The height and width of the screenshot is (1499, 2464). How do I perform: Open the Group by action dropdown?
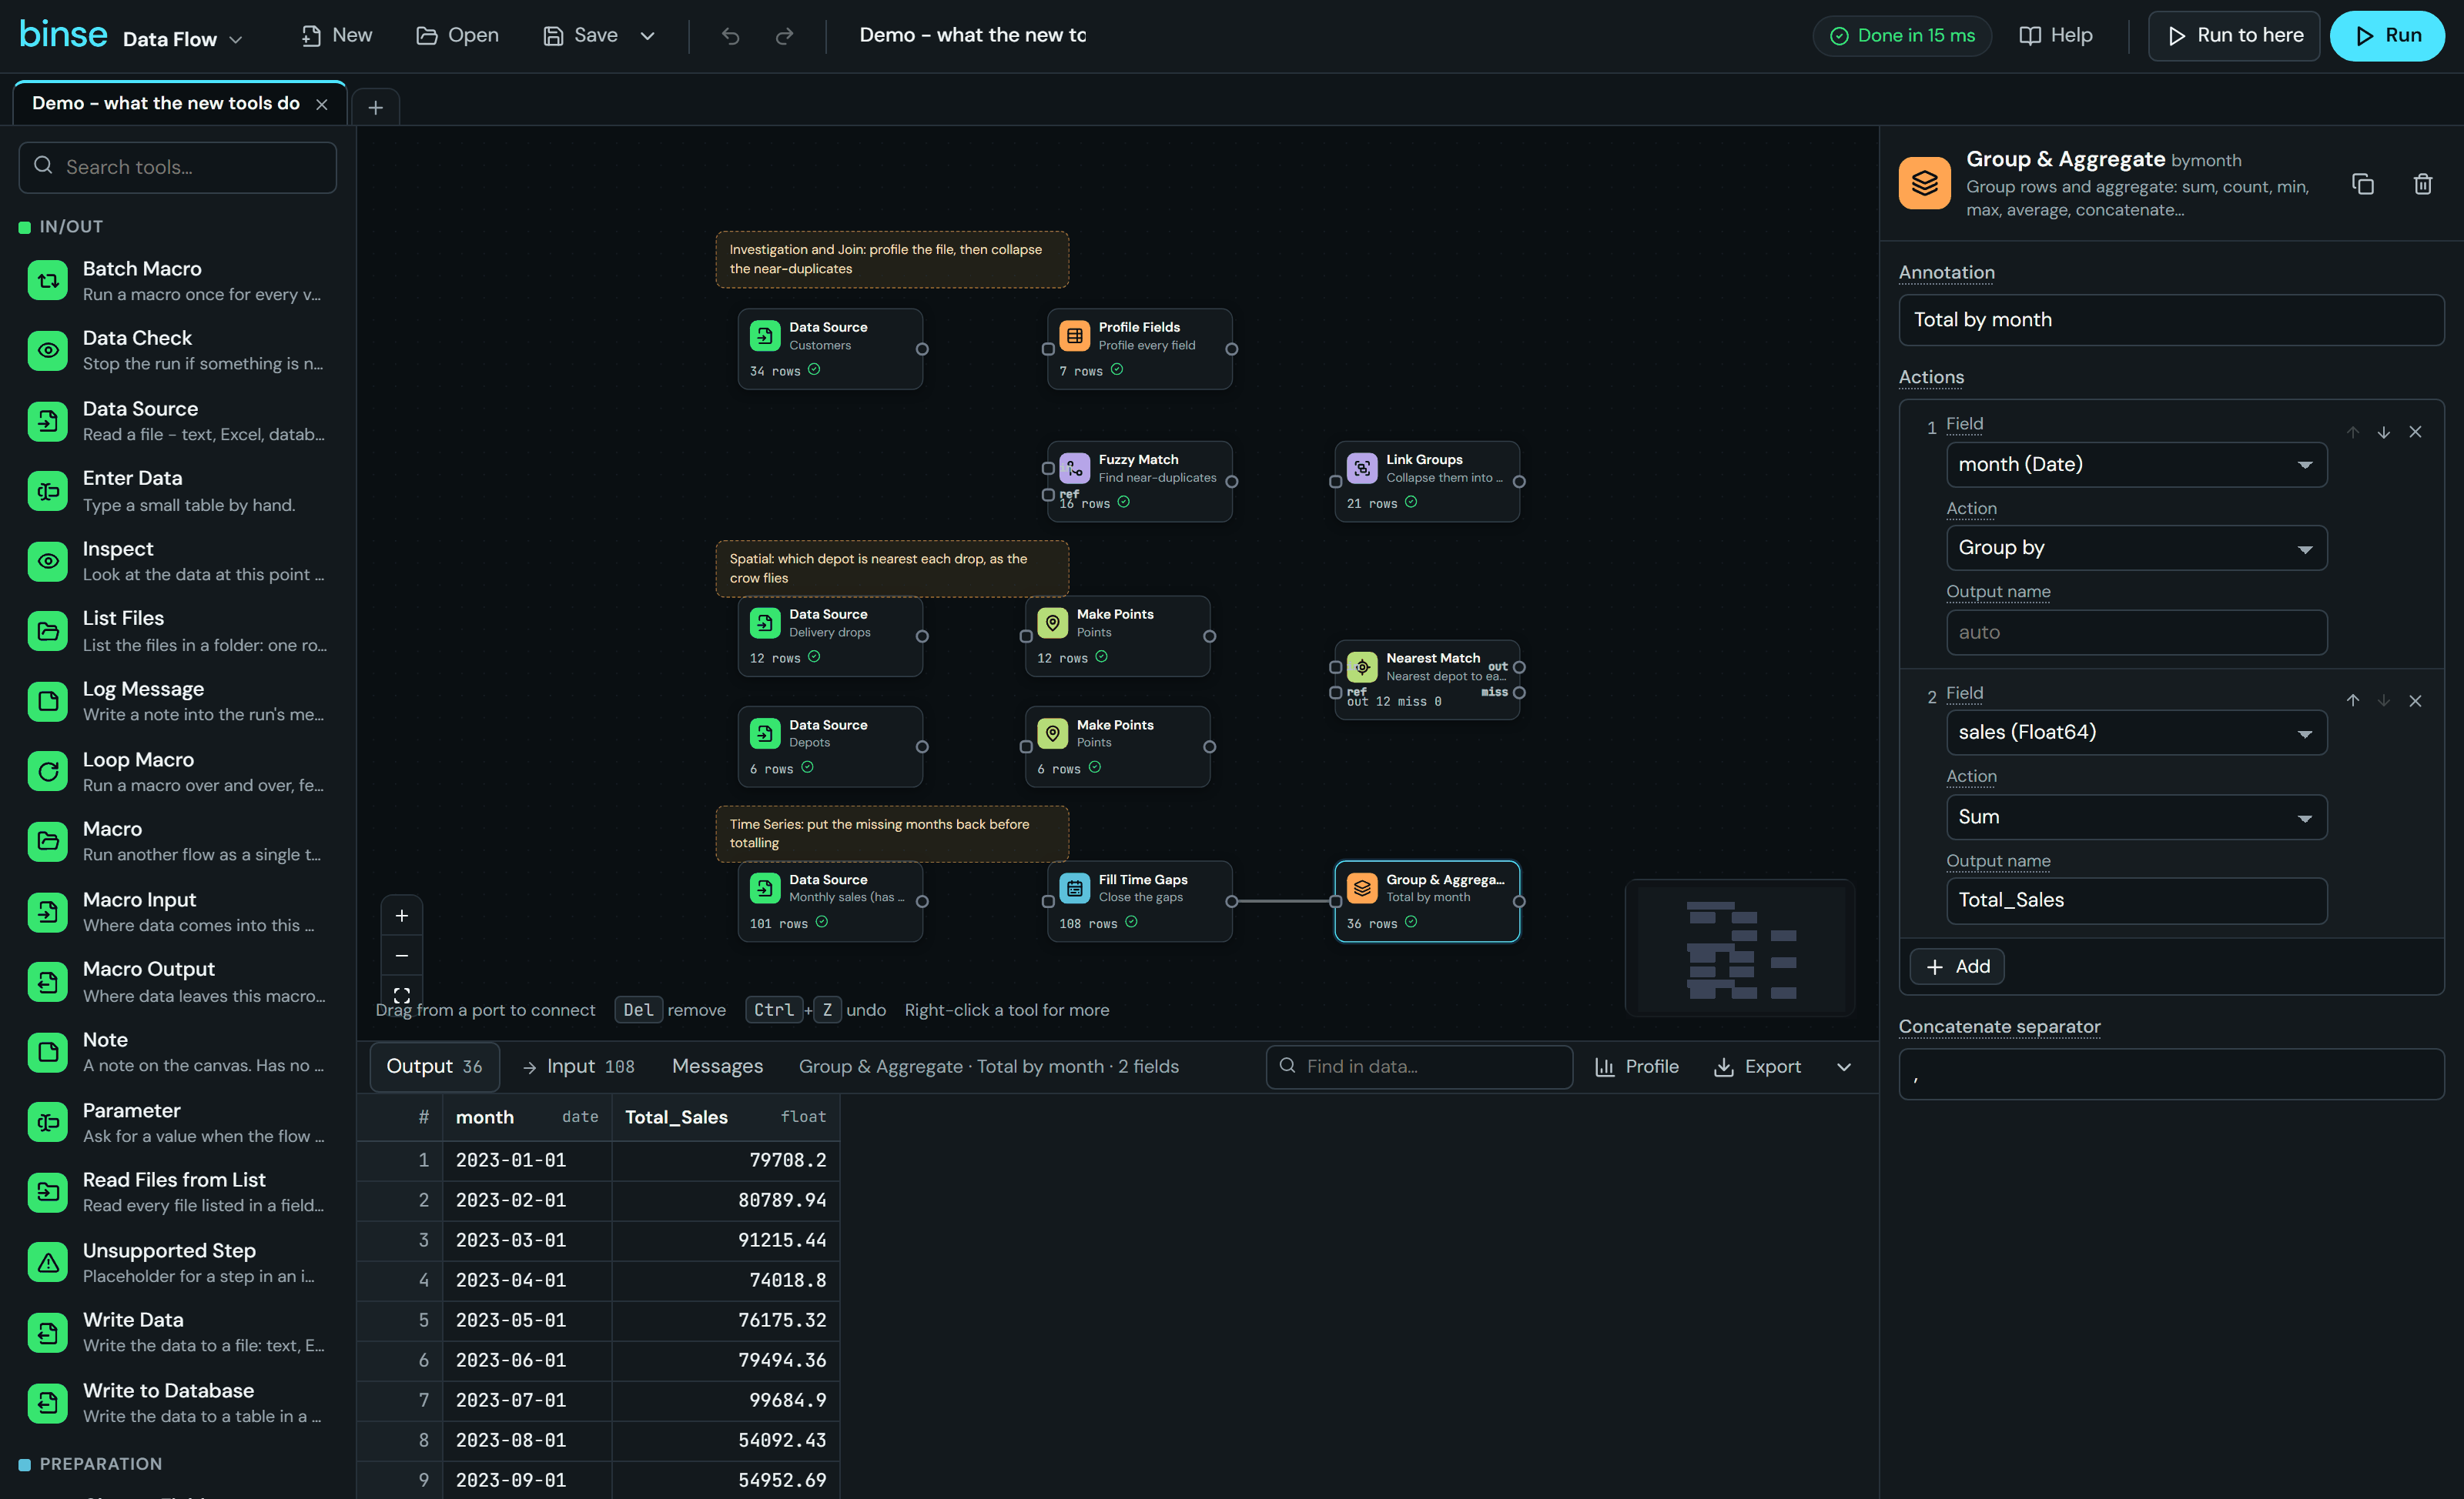(2136, 549)
